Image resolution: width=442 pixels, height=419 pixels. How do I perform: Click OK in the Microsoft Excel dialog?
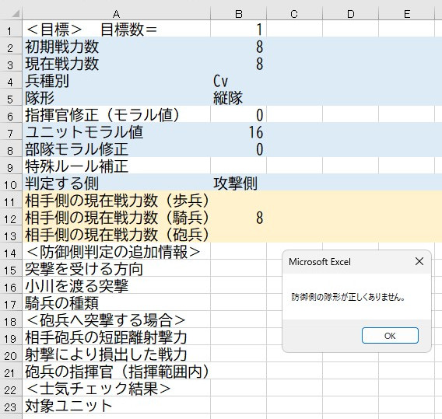[390, 335]
